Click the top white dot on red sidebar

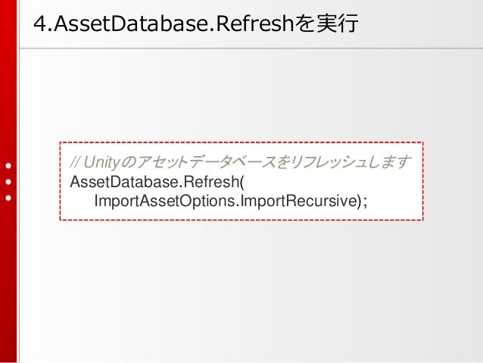tap(8, 166)
